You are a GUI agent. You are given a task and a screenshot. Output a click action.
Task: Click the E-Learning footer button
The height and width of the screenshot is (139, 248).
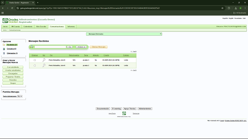tap(116, 109)
